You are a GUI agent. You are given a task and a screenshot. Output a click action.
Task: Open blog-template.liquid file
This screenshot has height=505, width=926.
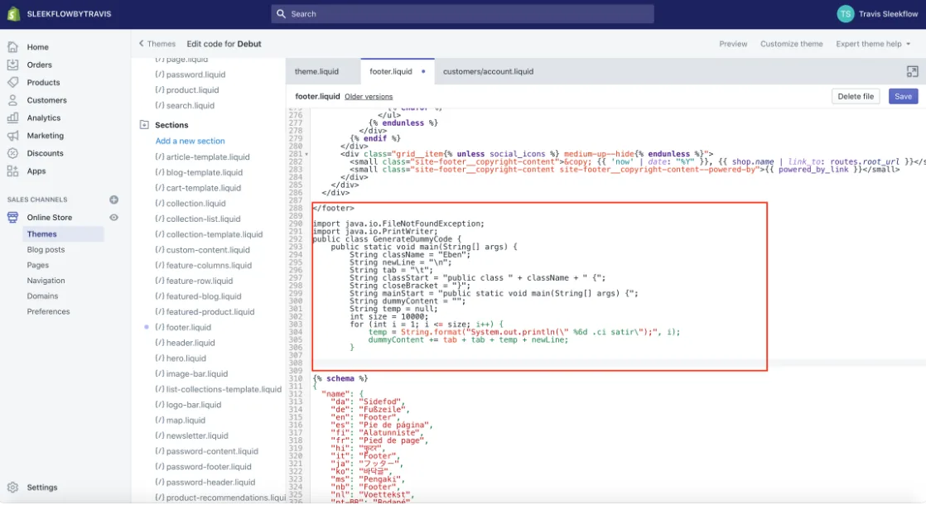click(199, 172)
